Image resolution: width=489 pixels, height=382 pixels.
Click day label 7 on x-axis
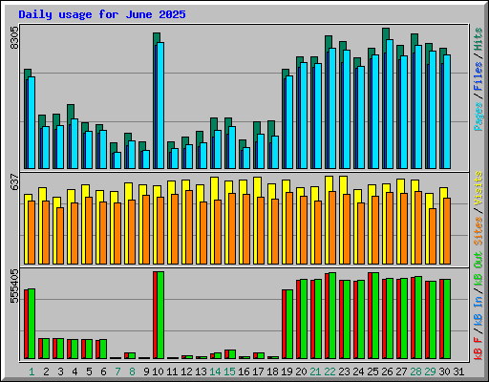(x=117, y=371)
